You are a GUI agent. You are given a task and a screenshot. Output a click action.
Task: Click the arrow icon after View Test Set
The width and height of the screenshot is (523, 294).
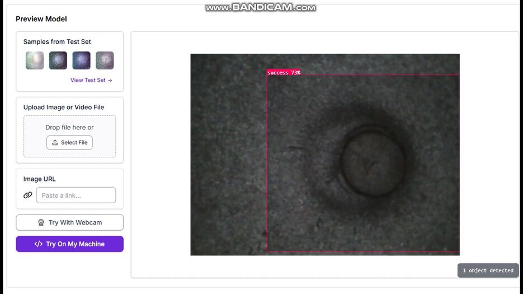(110, 80)
